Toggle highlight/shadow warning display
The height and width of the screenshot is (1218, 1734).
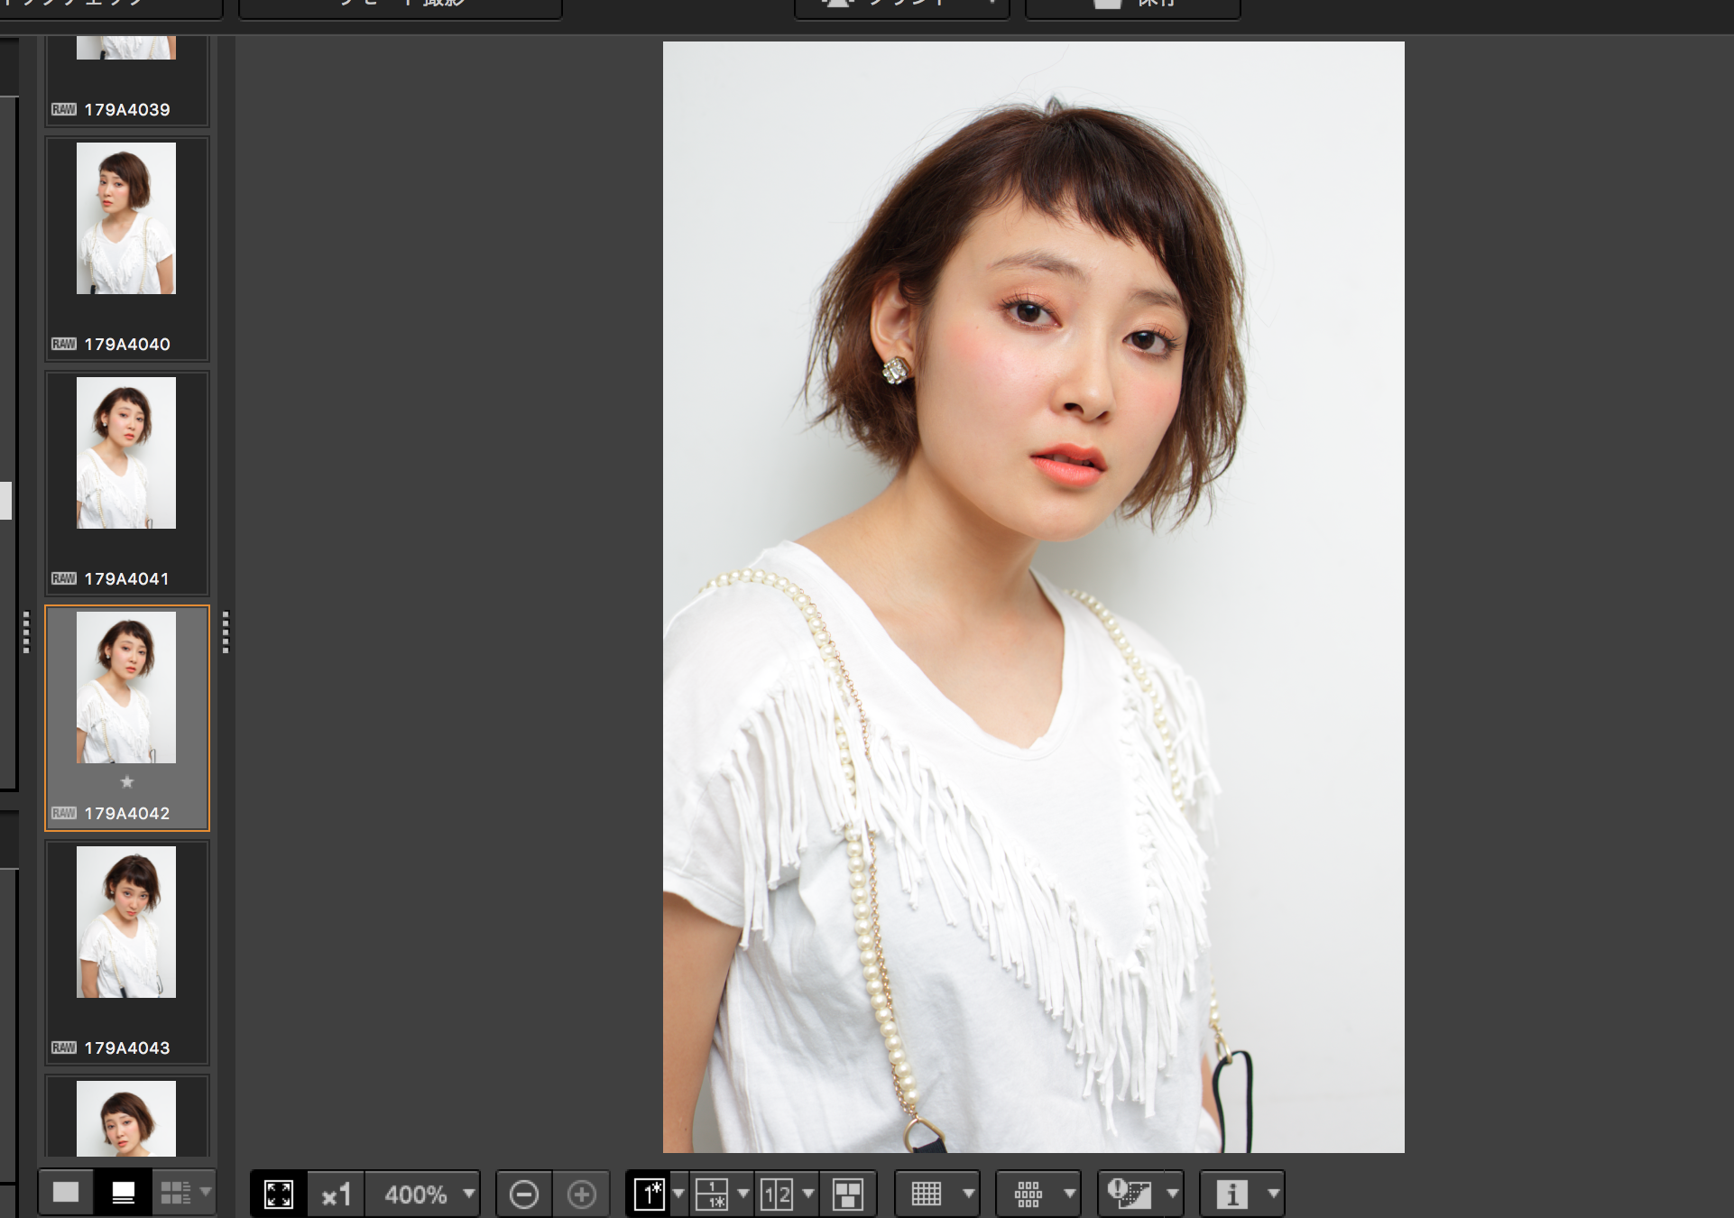pos(1130,1195)
